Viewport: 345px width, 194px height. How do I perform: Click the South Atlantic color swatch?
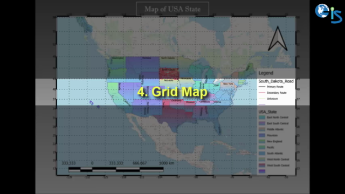262,153
